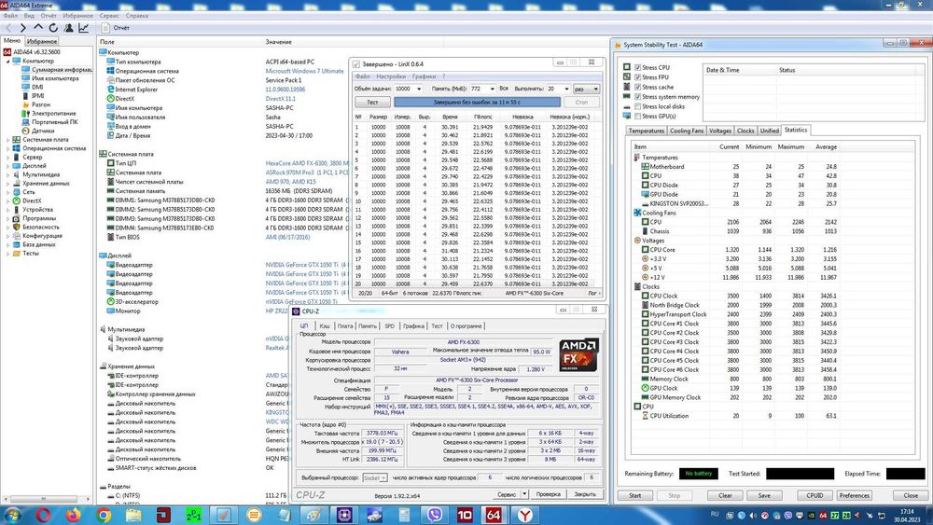This screenshot has width=933, height=525.
Task: Open the Сервис menu in AIDA64
Action: (x=109, y=16)
